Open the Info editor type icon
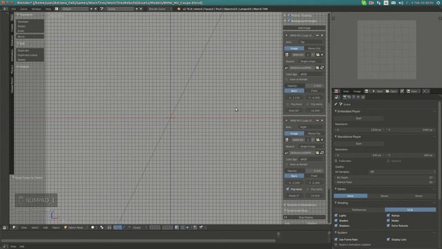The width and height of the screenshot is (442, 249). tap(5, 9)
